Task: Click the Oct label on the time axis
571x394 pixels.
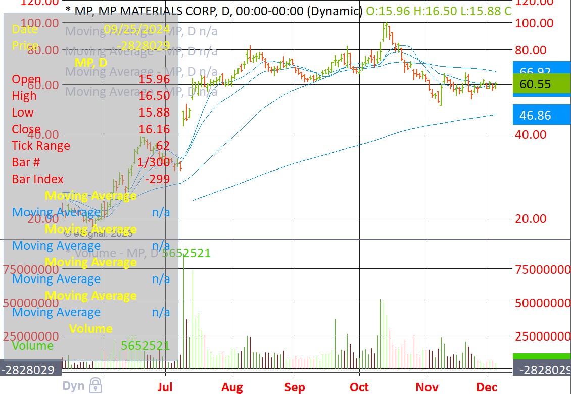Action: click(x=359, y=387)
